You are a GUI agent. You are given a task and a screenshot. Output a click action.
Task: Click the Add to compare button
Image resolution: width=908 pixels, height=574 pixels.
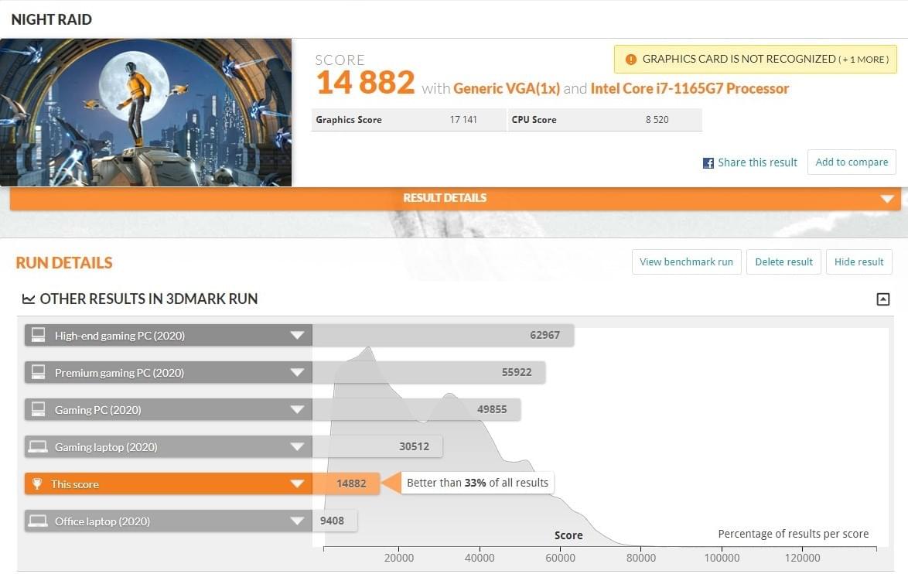(852, 162)
